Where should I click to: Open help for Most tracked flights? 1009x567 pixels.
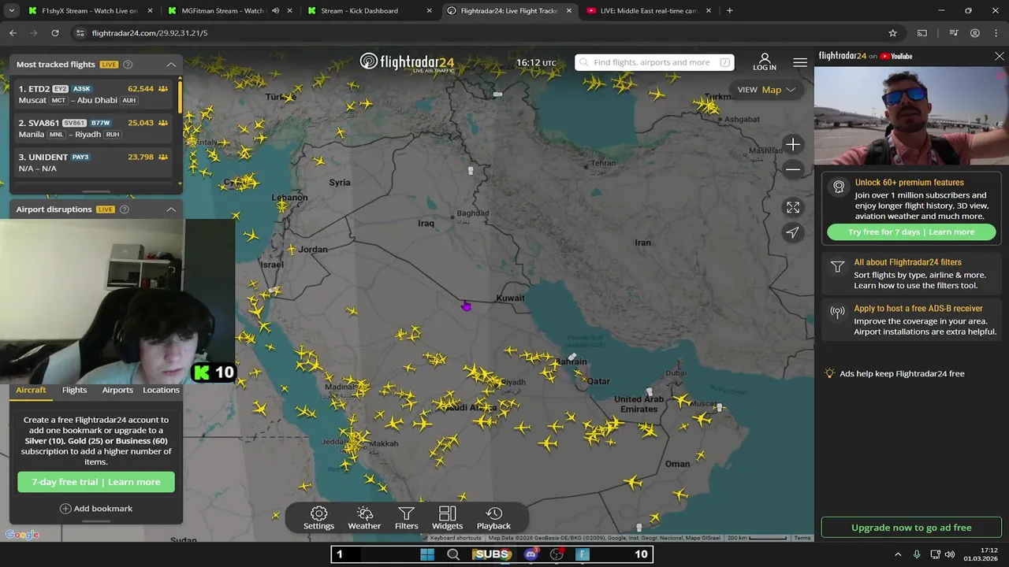128,65
